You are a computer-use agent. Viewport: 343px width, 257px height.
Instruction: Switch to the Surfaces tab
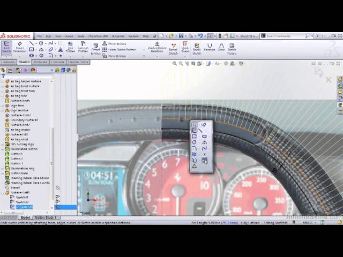tap(41, 62)
